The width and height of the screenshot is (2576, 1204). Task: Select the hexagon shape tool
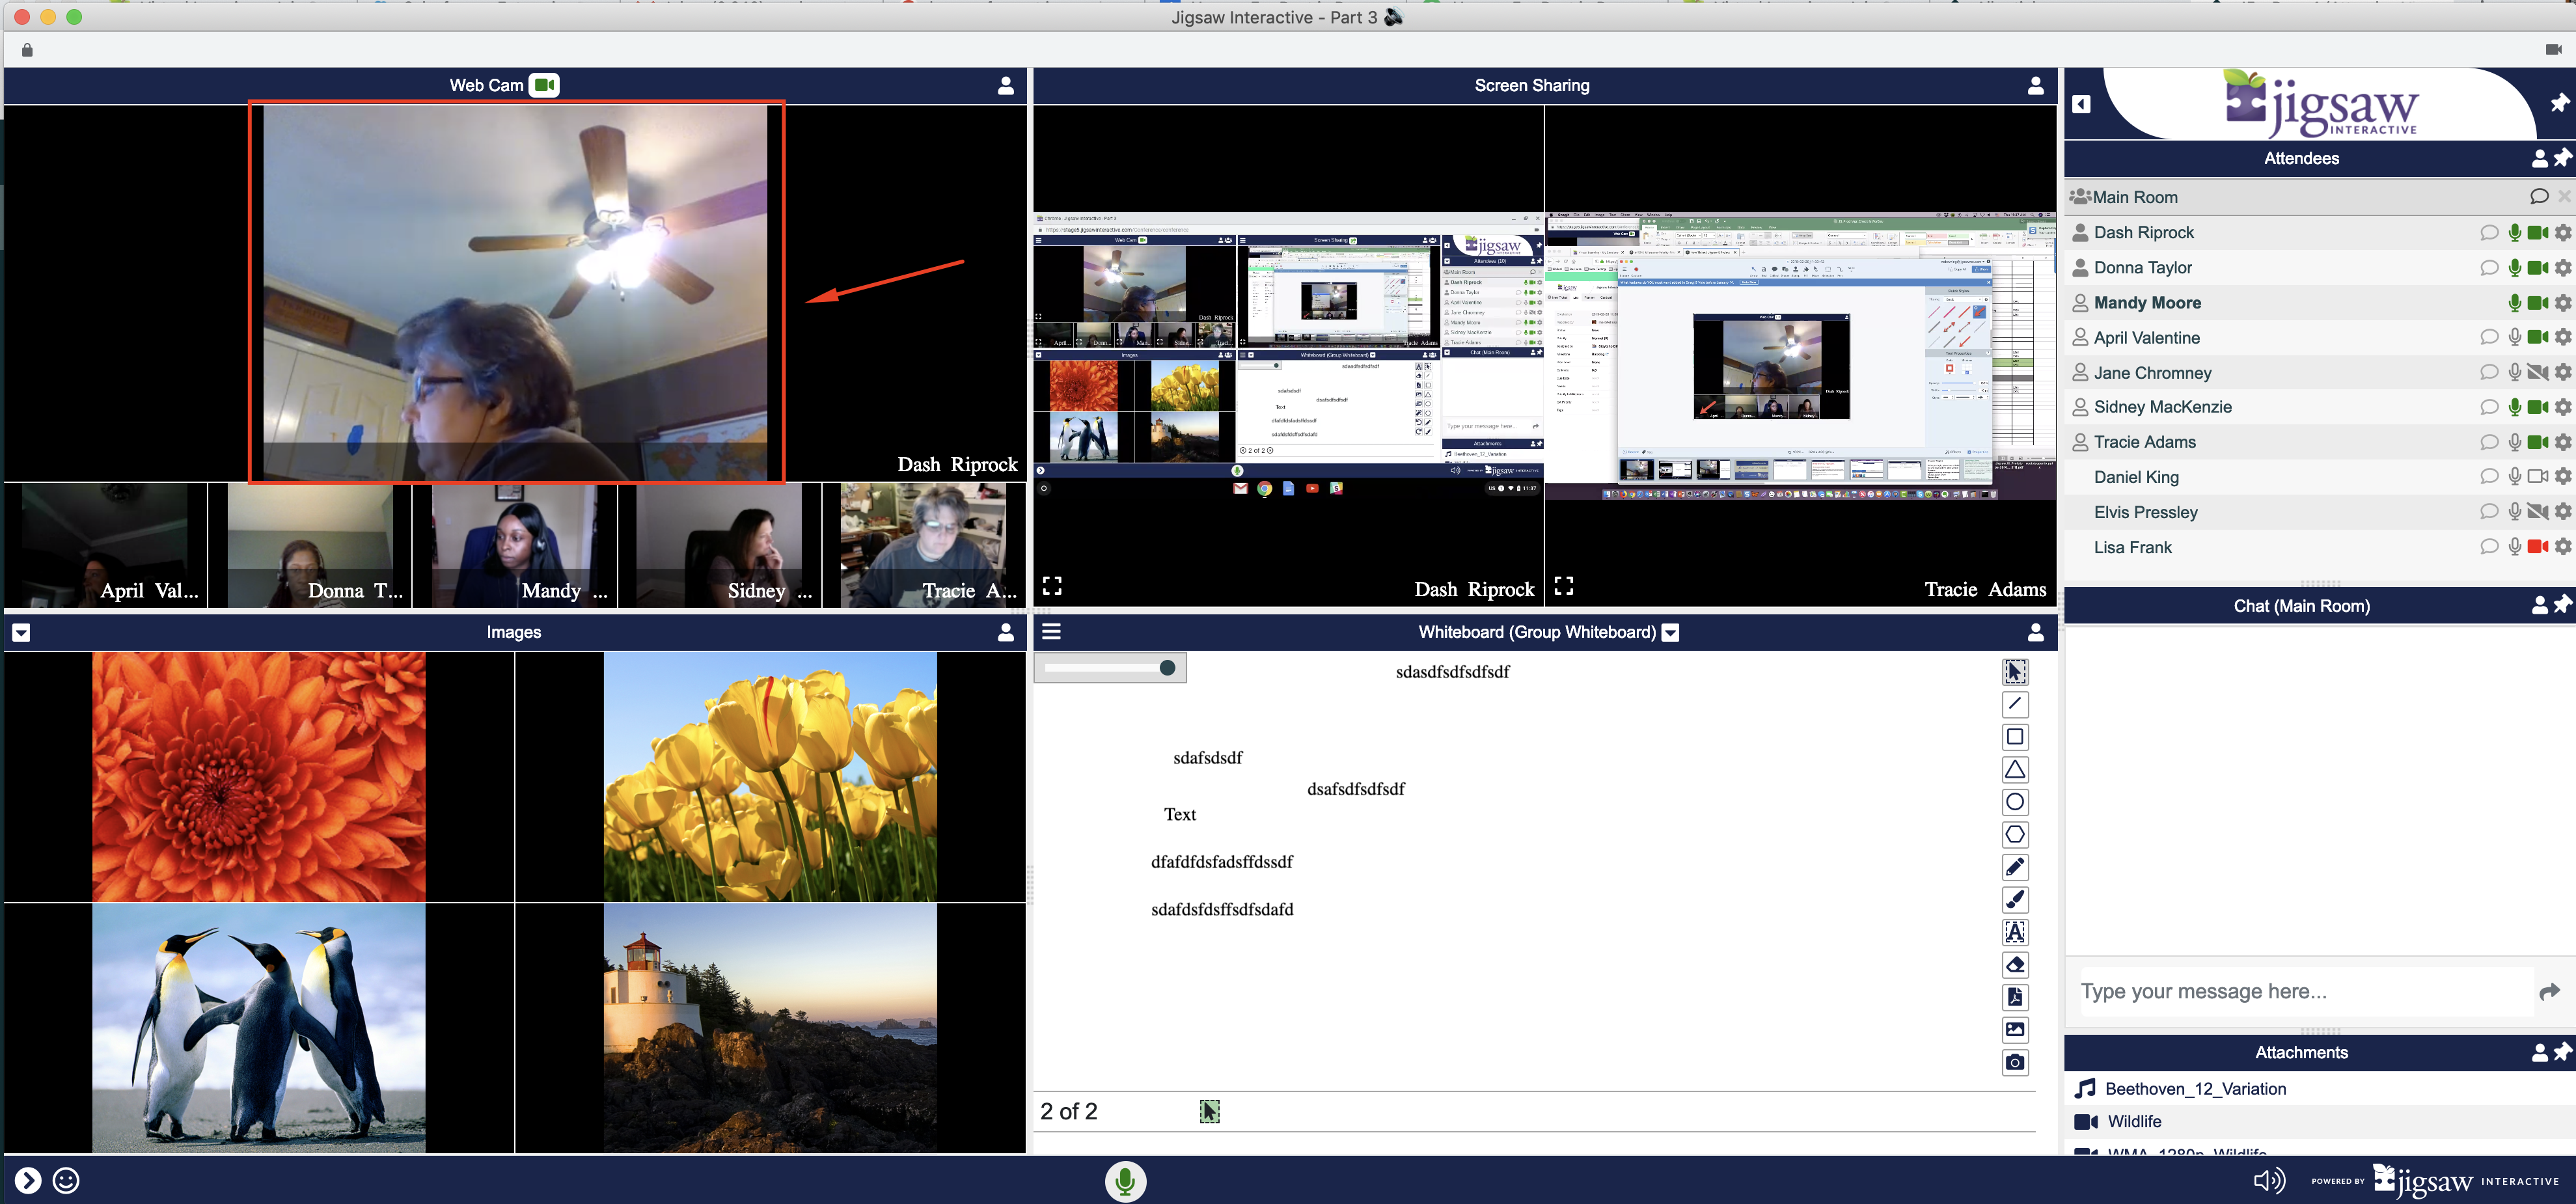coord(2014,834)
